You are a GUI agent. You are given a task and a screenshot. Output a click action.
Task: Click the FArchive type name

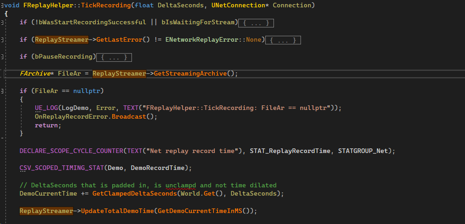[x=35, y=74]
